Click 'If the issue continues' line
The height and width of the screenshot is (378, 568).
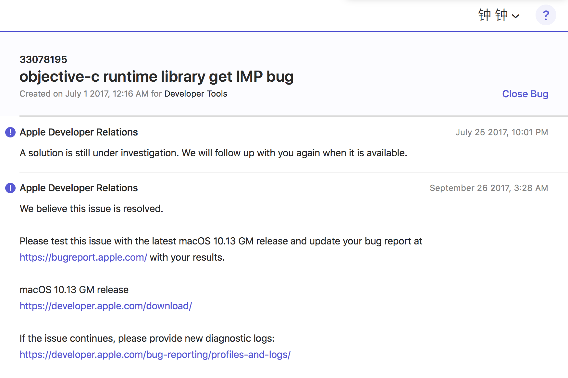[x=147, y=338]
